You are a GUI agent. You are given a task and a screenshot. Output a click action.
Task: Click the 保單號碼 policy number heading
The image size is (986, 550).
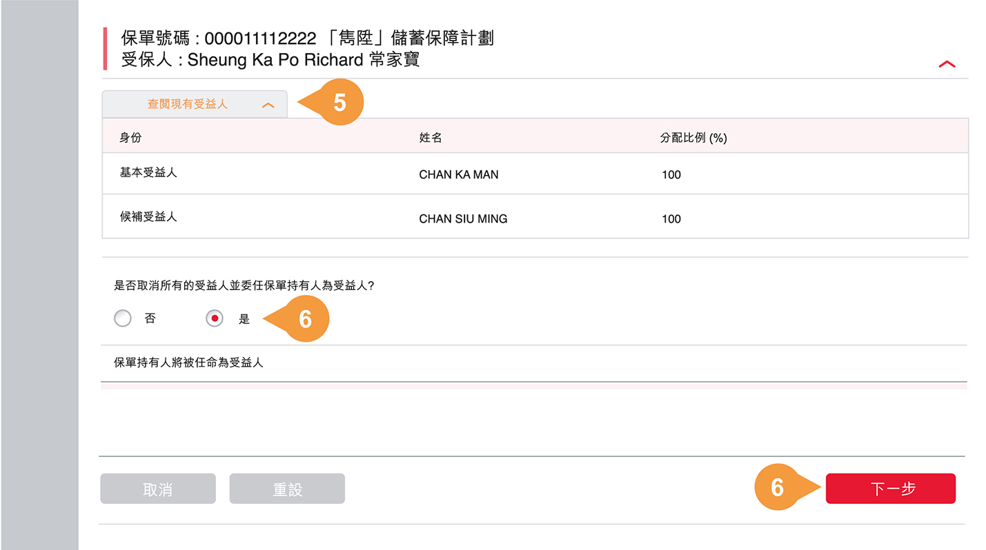[x=307, y=39]
